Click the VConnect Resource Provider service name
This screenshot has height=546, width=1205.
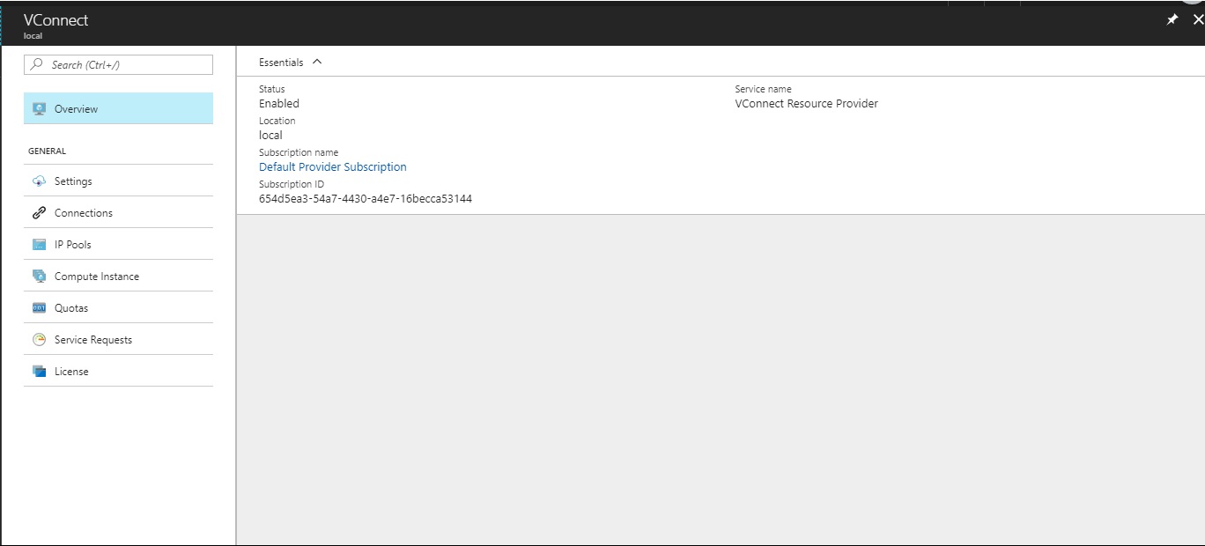click(x=806, y=104)
